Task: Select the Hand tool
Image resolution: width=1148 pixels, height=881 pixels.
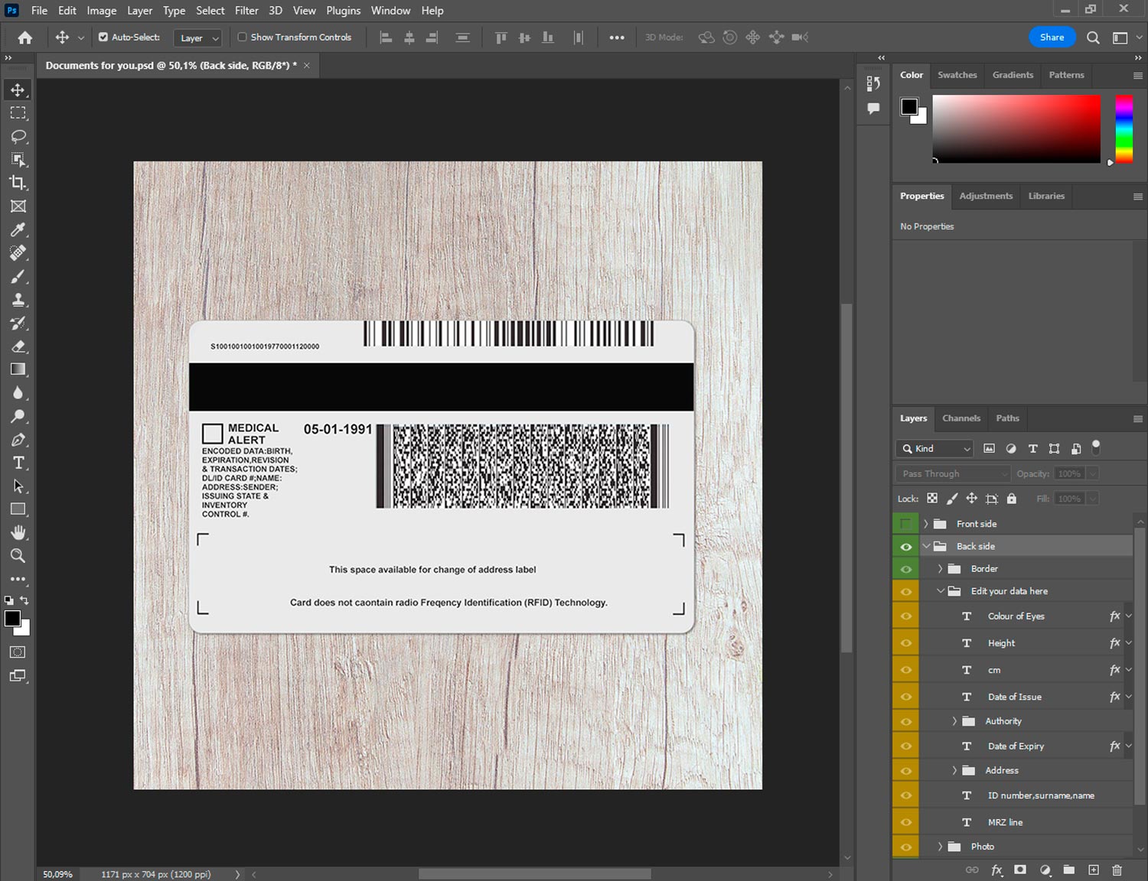Action: (x=18, y=532)
